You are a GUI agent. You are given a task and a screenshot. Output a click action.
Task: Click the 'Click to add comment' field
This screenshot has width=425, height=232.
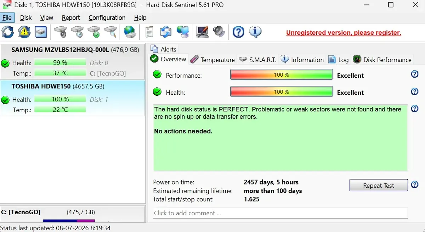pos(280,213)
